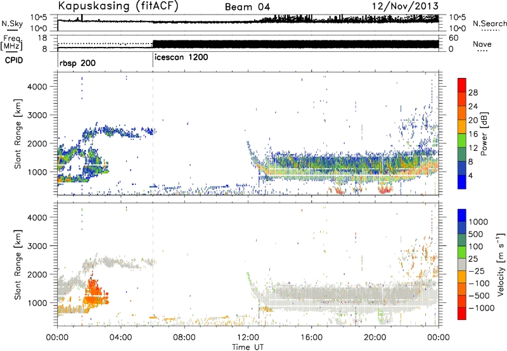Pick the 8 to 12 dB teal power swatch
The image size is (507, 351).
[x=462, y=155]
